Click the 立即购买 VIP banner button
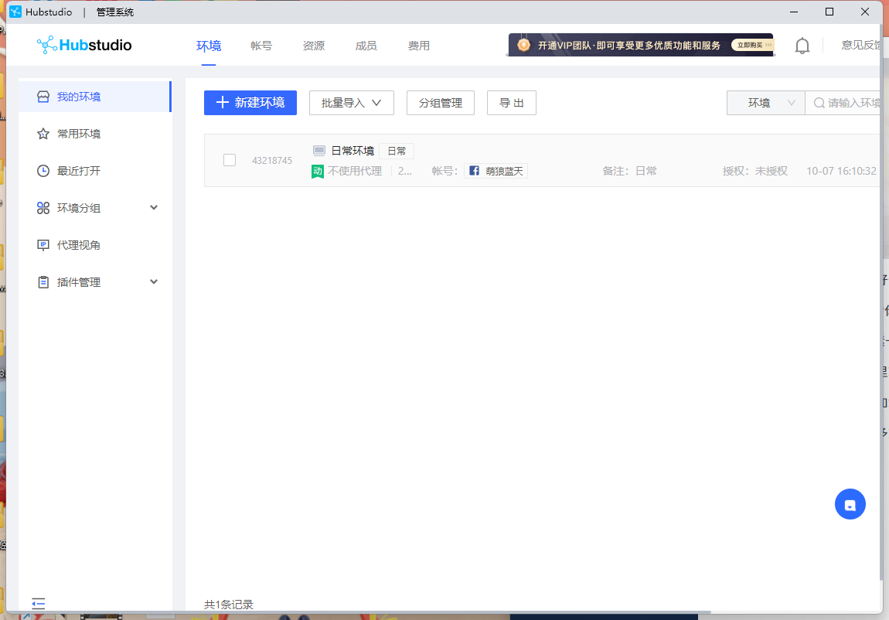This screenshot has height=620, width=889. [752, 45]
